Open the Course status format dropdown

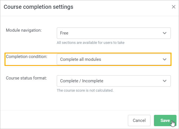click(x=114, y=81)
